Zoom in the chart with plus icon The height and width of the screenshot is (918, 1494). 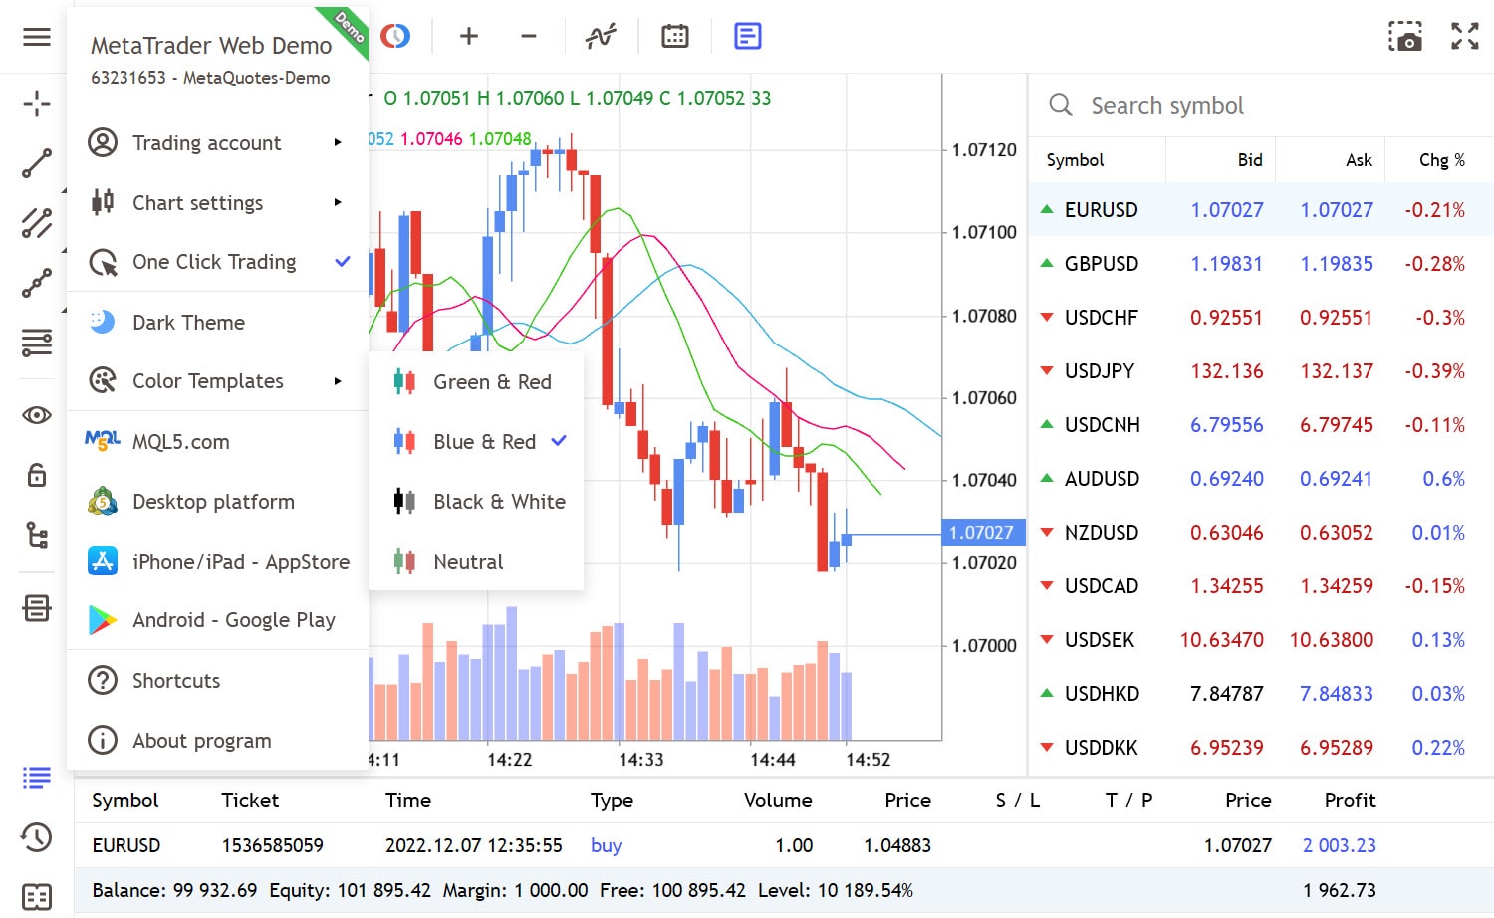tap(469, 37)
